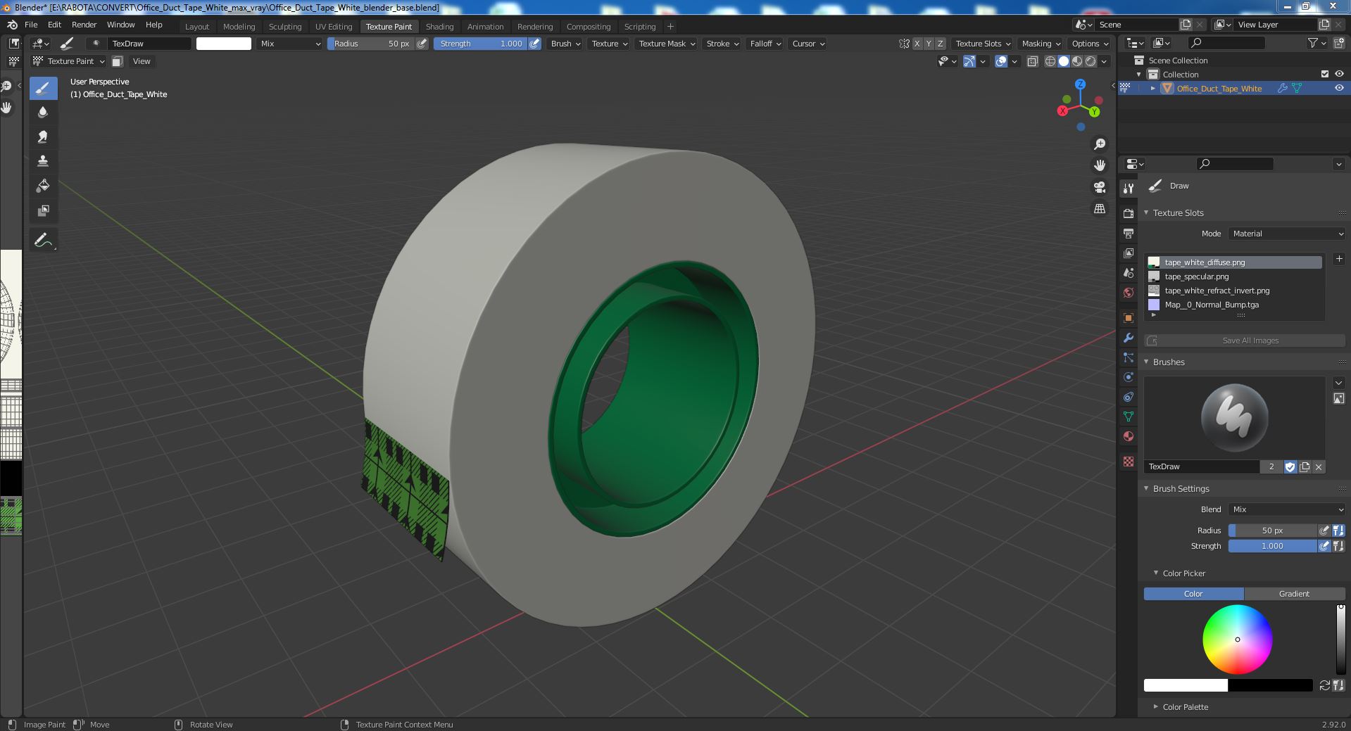Select the Mask tool
The image size is (1351, 731).
pyautogui.click(x=43, y=210)
